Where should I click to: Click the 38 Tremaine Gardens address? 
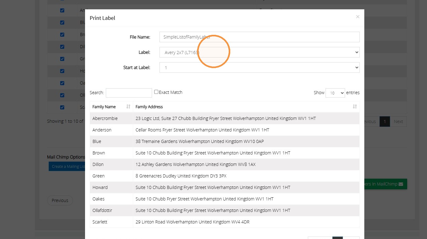246,141
